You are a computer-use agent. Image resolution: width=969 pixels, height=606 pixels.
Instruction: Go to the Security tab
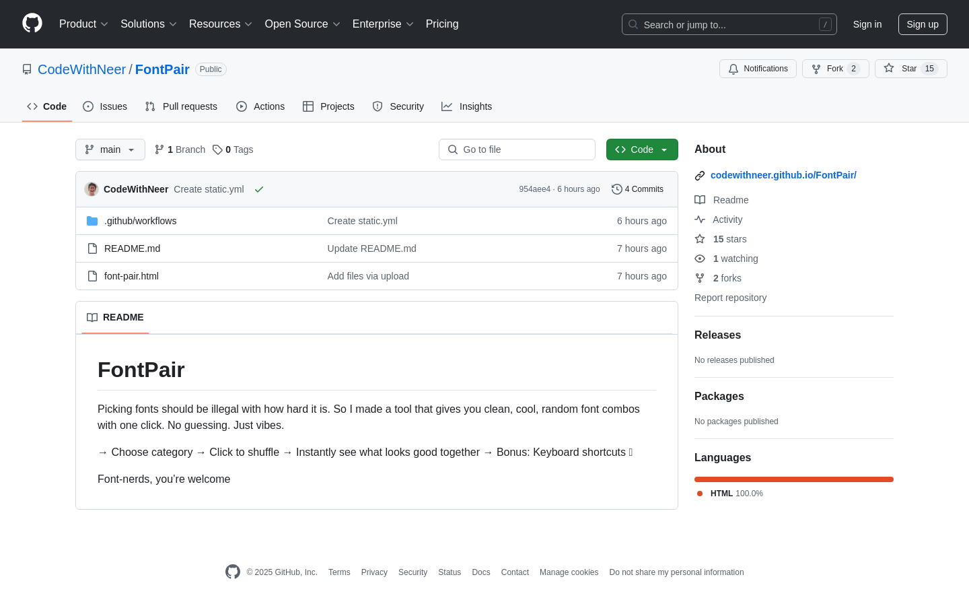pyautogui.click(x=398, y=106)
